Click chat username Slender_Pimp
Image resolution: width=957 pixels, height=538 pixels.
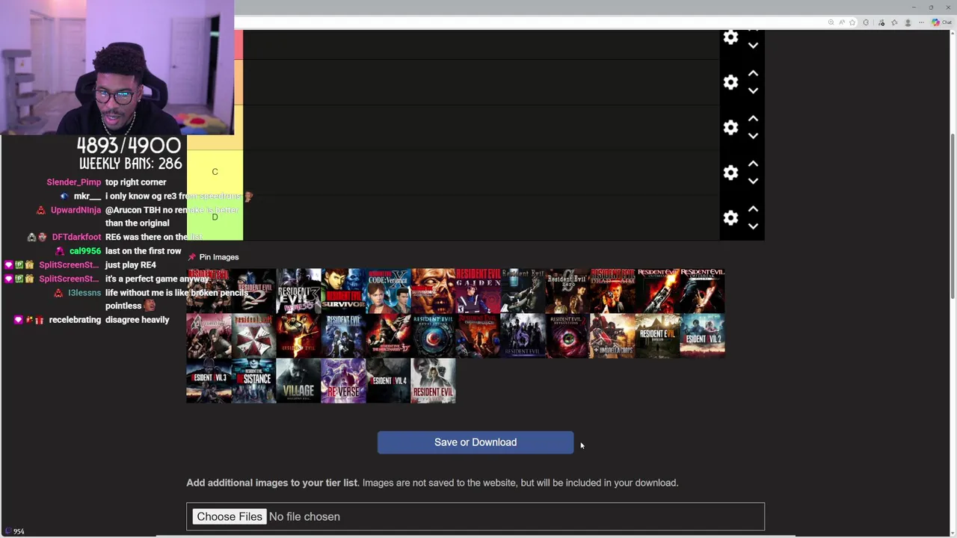[73, 182]
